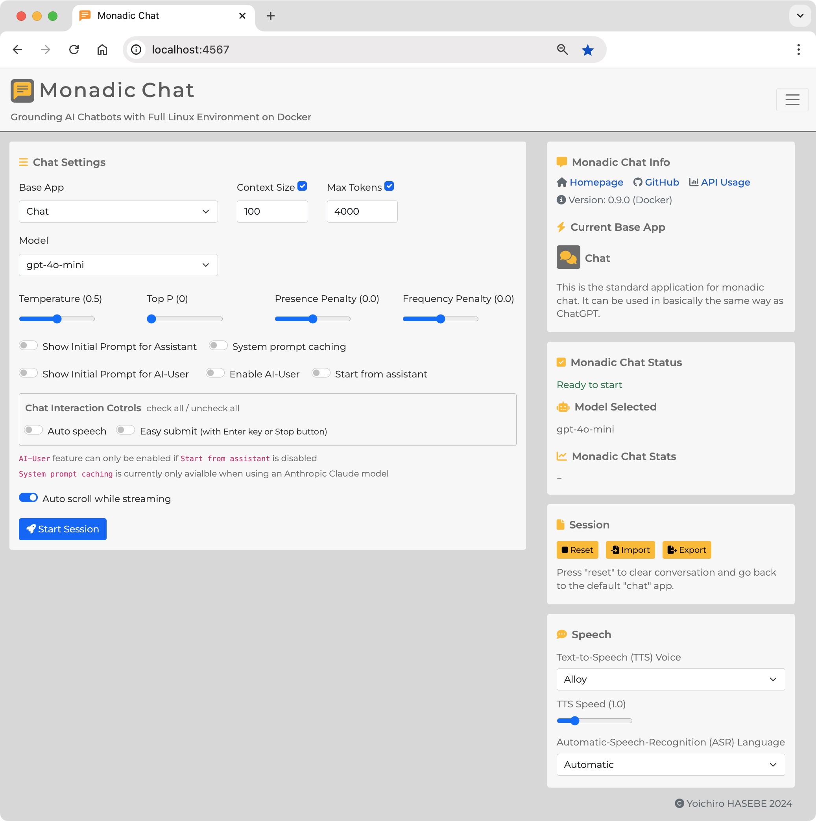This screenshot has width=816, height=821.
Task: Expand the Model gpt-4o-mini dropdown
Action: [x=118, y=265]
